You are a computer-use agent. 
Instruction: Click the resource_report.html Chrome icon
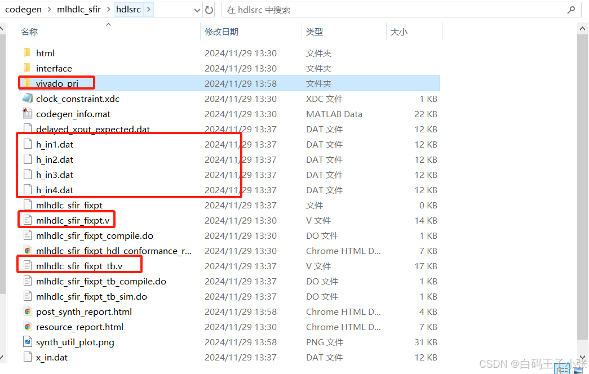pyautogui.click(x=28, y=327)
